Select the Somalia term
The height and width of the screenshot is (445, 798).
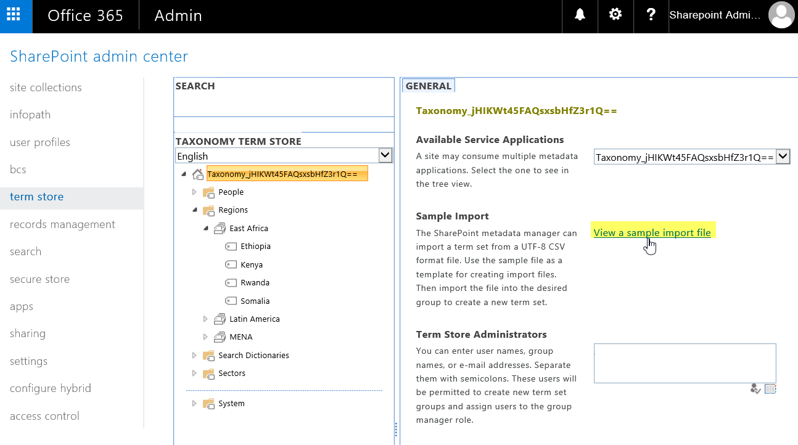(255, 301)
